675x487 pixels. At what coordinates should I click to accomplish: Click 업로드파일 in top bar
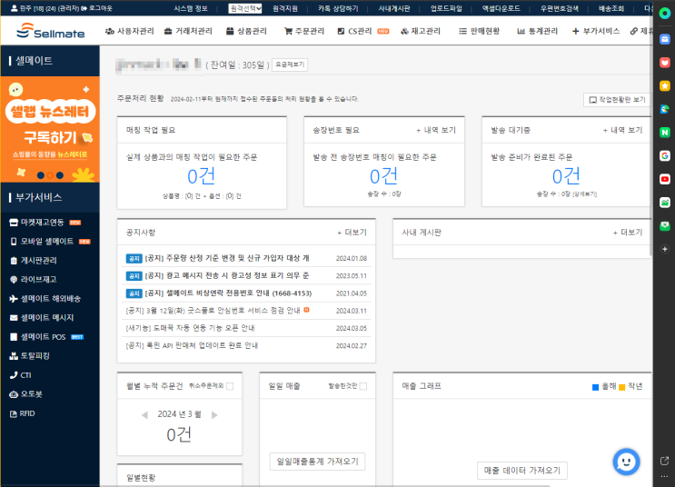click(446, 8)
